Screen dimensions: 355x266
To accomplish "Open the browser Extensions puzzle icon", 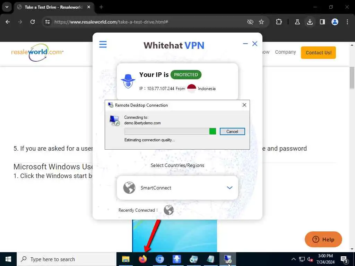I will pos(279,22).
